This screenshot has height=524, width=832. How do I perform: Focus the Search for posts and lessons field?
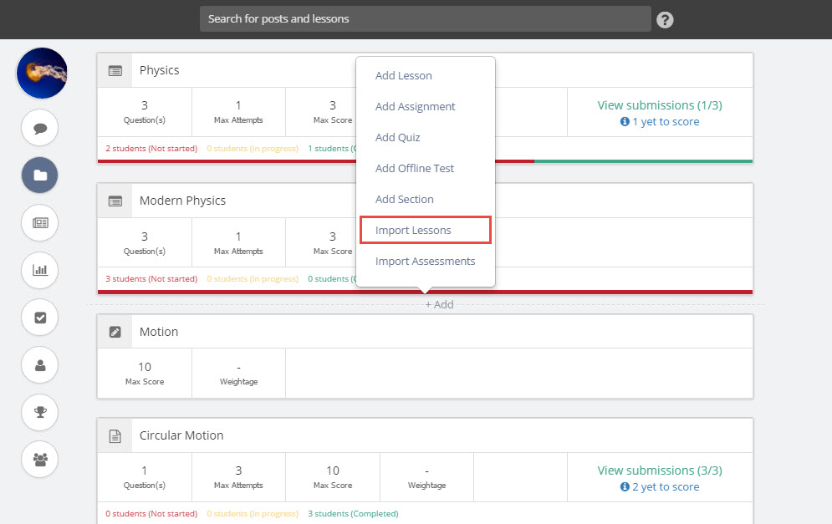(425, 18)
